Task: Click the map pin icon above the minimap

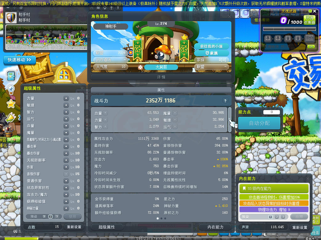Action: click(x=105, y=8)
